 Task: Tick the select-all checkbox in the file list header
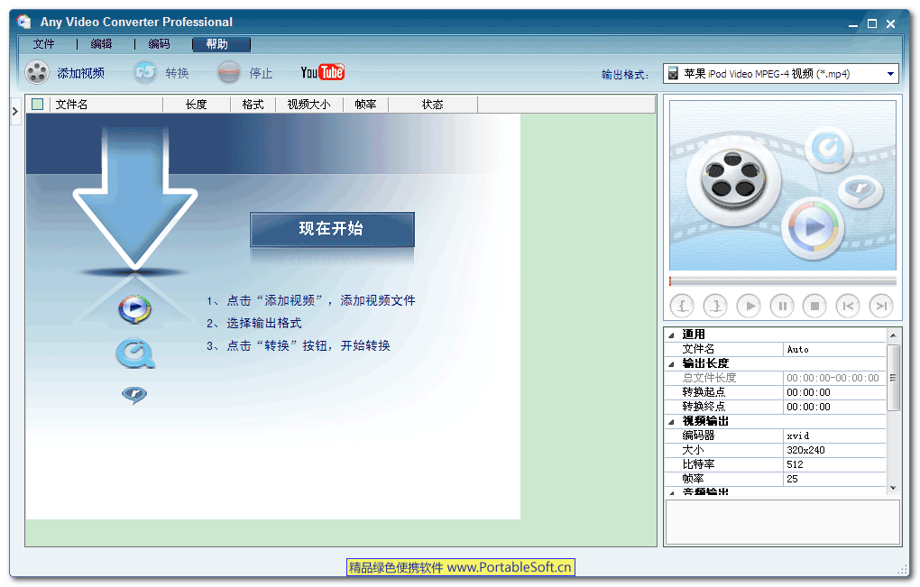click(x=38, y=105)
